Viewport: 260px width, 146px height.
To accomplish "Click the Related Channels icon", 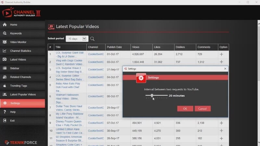I will click(5, 77).
